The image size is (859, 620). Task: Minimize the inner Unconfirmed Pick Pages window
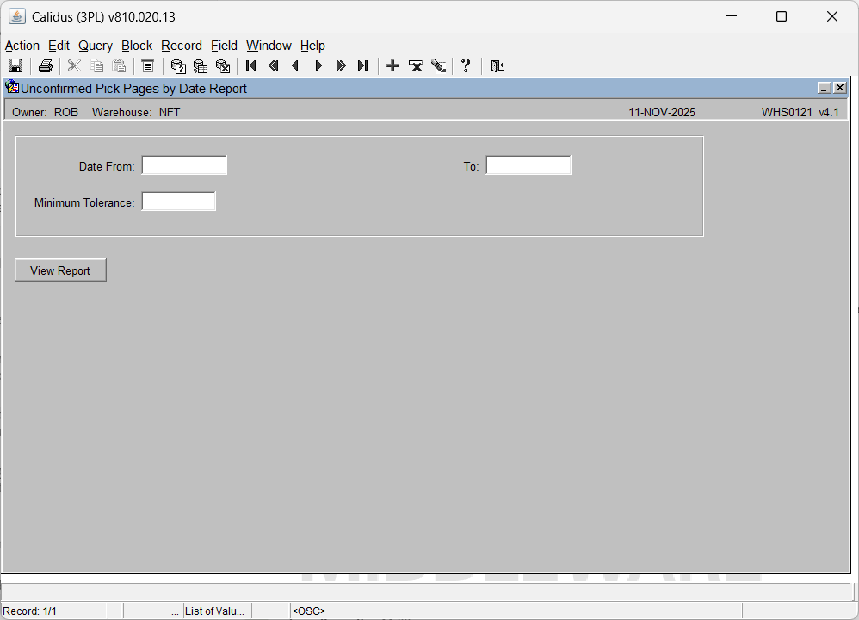click(x=824, y=88)
